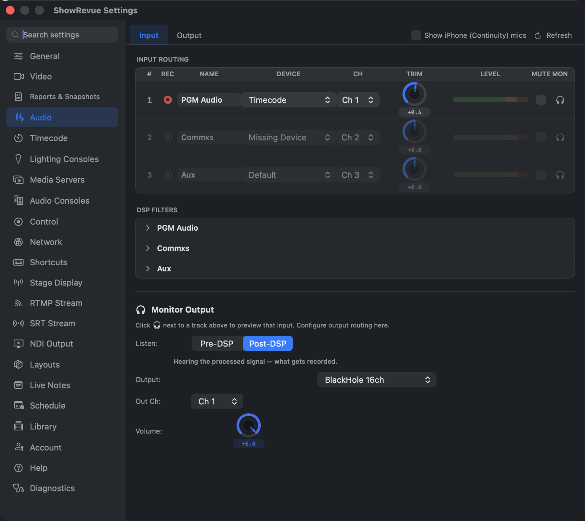Monitor Commxs track with headphones icon

click(560, 138)
